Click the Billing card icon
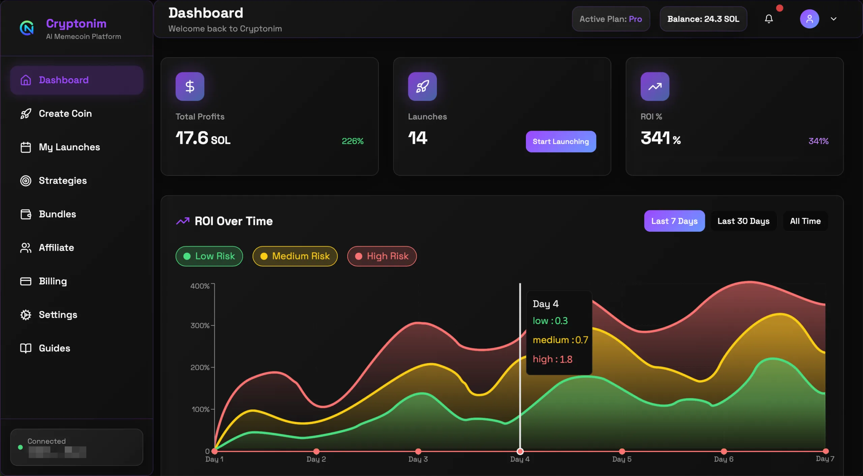The height and width of the screenshot is (476, 863). pyautogui.click(x=26, y=281)
